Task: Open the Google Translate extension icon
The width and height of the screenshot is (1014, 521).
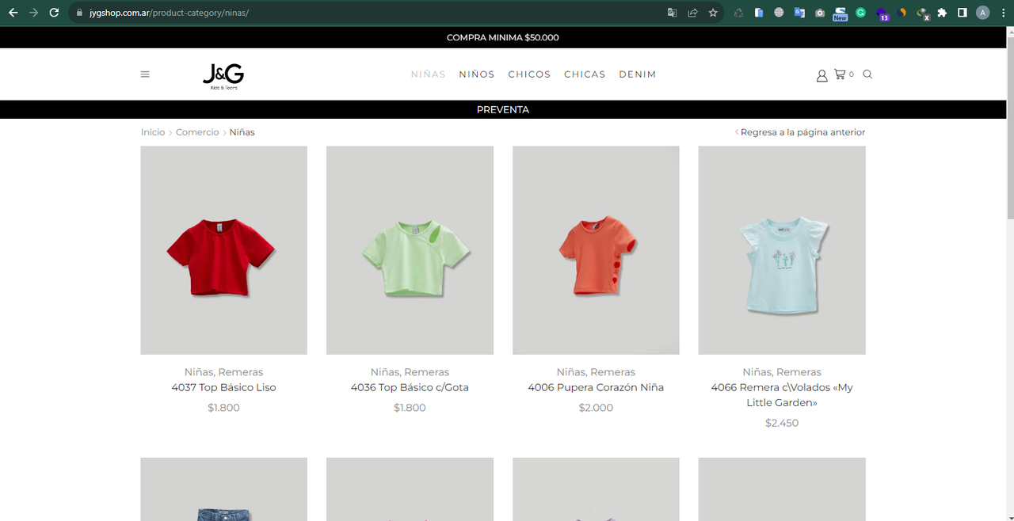Action: click(799, 13)
